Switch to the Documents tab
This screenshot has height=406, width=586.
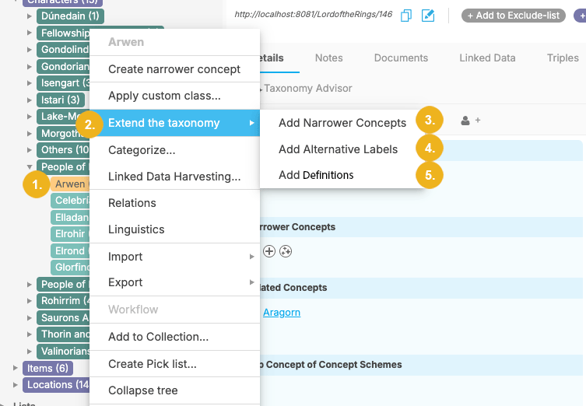click(x=401, y=58)
